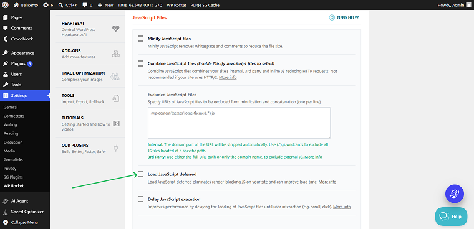This screenshot has height=229, width=474.
Task: Open General settings submenu
Action: coord(11,107)
